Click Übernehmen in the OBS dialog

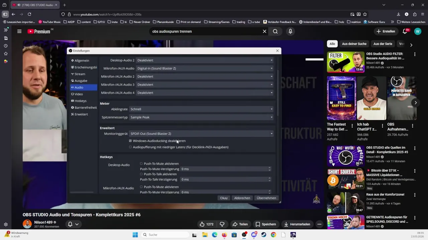(266, 198)
